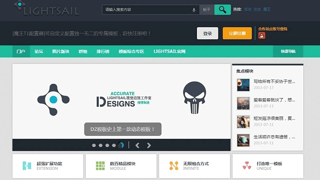The height and width of the screenshot is (180, 320).
Task: Click the orange 立即注册 register button
Action: tap(237, 33)
